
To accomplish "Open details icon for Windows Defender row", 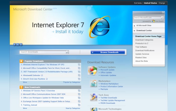I will [x=79, y=75].
